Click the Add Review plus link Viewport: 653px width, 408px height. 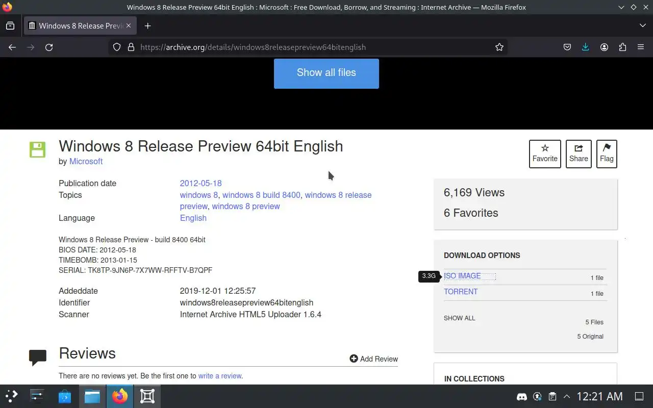tap(373, 359)
